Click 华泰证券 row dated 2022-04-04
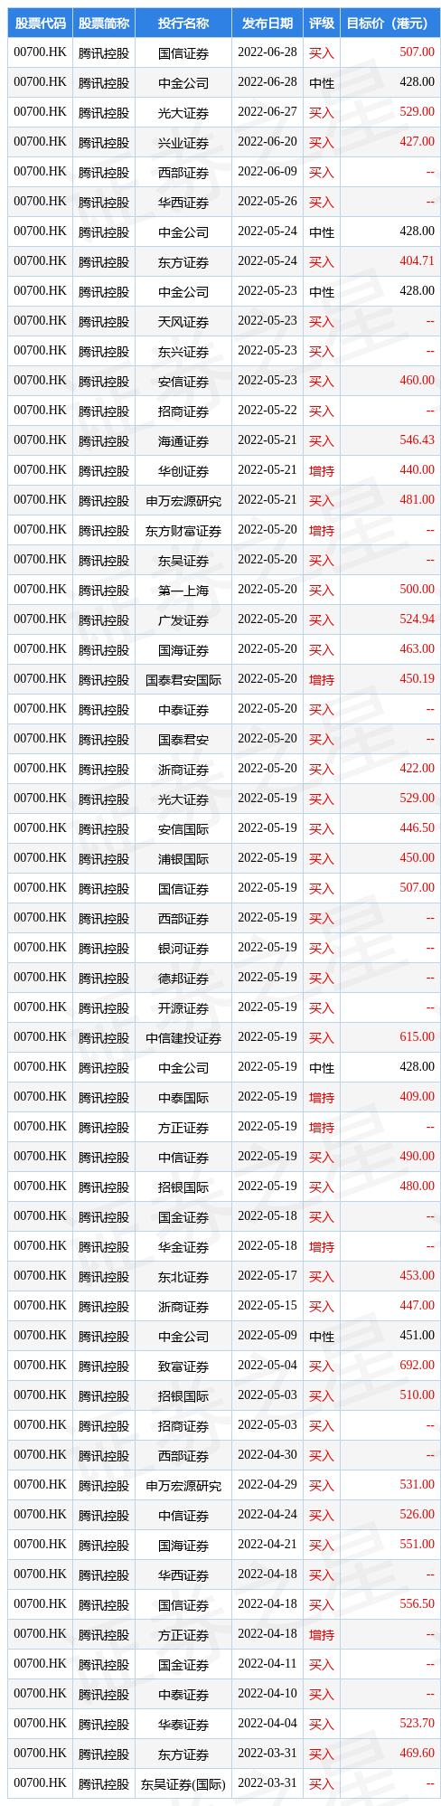Screen dimensions: 441x1806 (x=224, y=1724)
